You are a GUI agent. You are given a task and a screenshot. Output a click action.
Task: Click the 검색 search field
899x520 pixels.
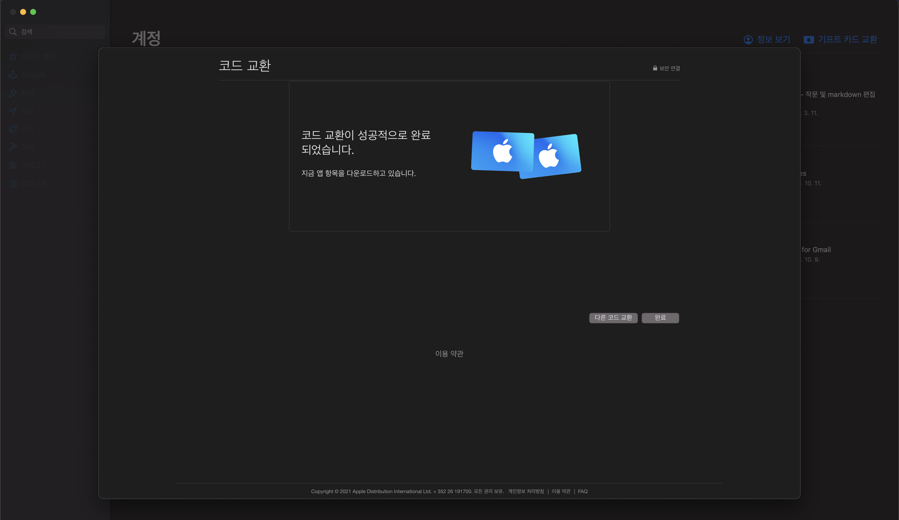(55, 31)
